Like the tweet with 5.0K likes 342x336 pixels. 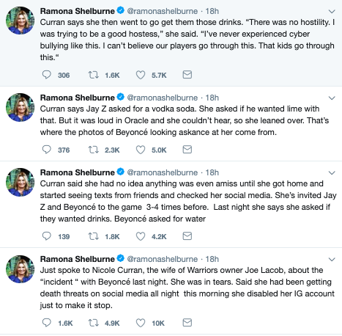coord(141,150)
